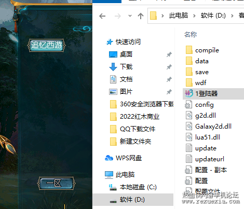Open 新建文件夹 in the navigation pane
244x209 pixels.
click(x=135, y=142)
